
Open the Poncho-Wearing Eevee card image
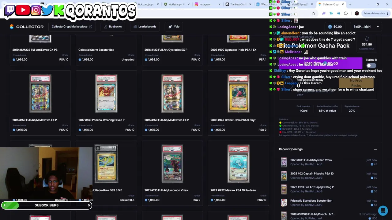pos(106,94)
